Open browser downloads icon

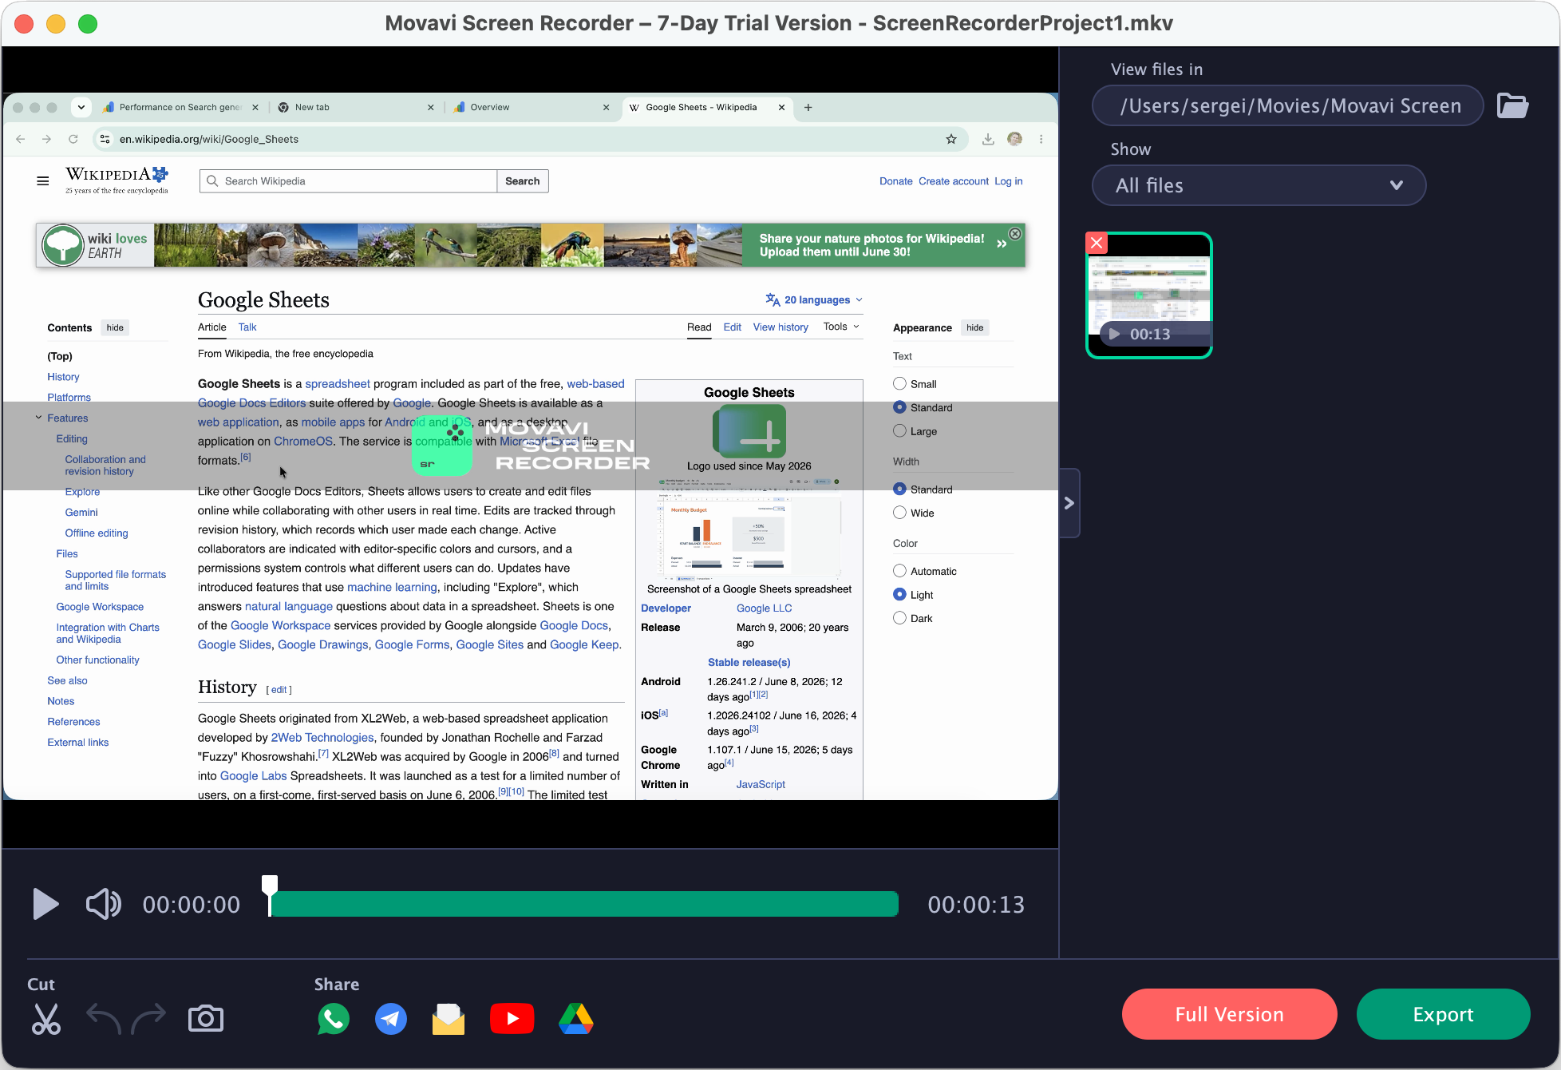(x=988, y=139)
